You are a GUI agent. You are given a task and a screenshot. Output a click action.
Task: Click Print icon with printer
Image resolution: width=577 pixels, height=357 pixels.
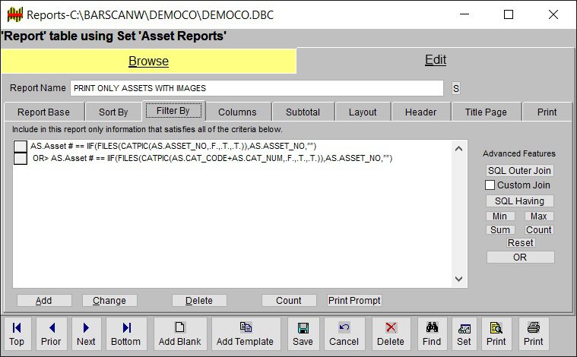[x=534, y=334]
